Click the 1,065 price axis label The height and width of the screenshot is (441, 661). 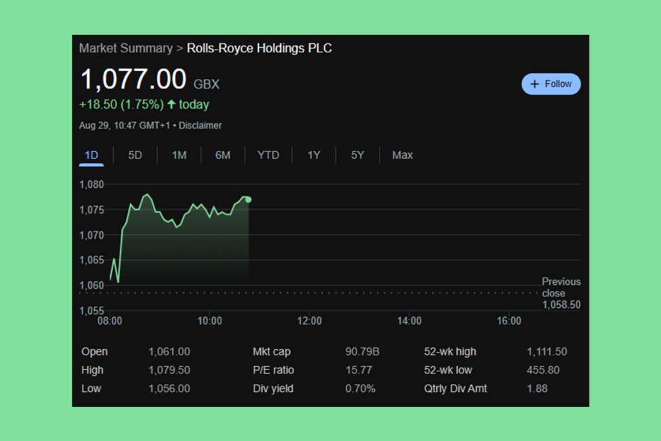click(92, 260)
